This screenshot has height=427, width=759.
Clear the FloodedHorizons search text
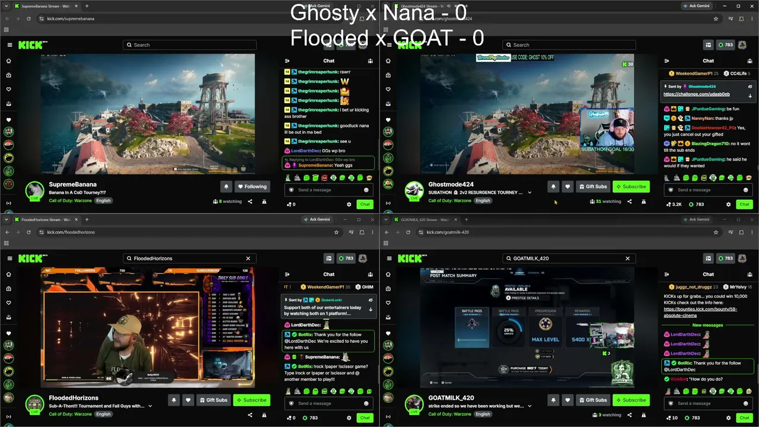248,259
